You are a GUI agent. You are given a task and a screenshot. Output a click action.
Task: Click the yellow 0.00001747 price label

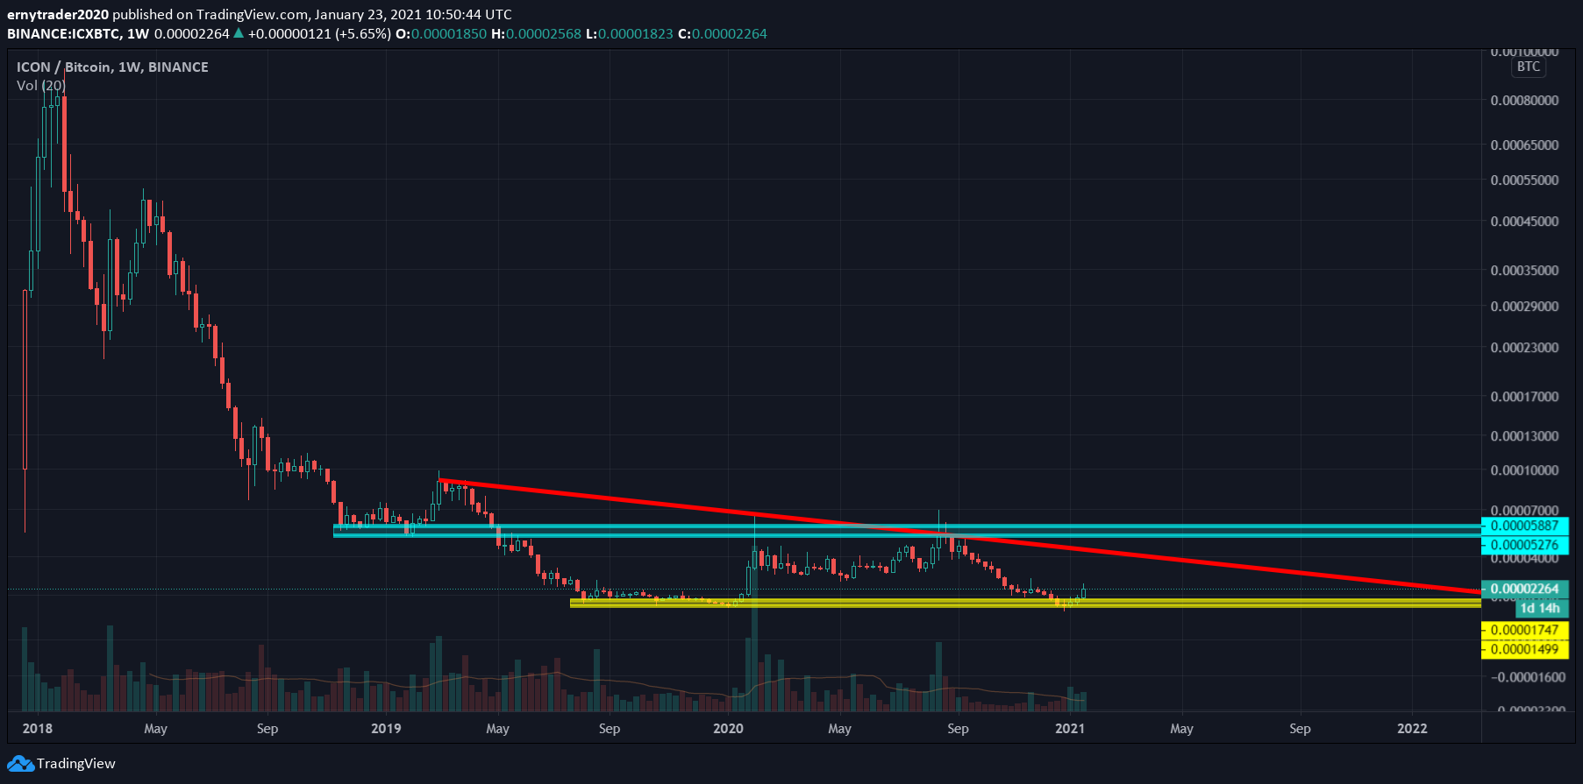click(1525, 630)
